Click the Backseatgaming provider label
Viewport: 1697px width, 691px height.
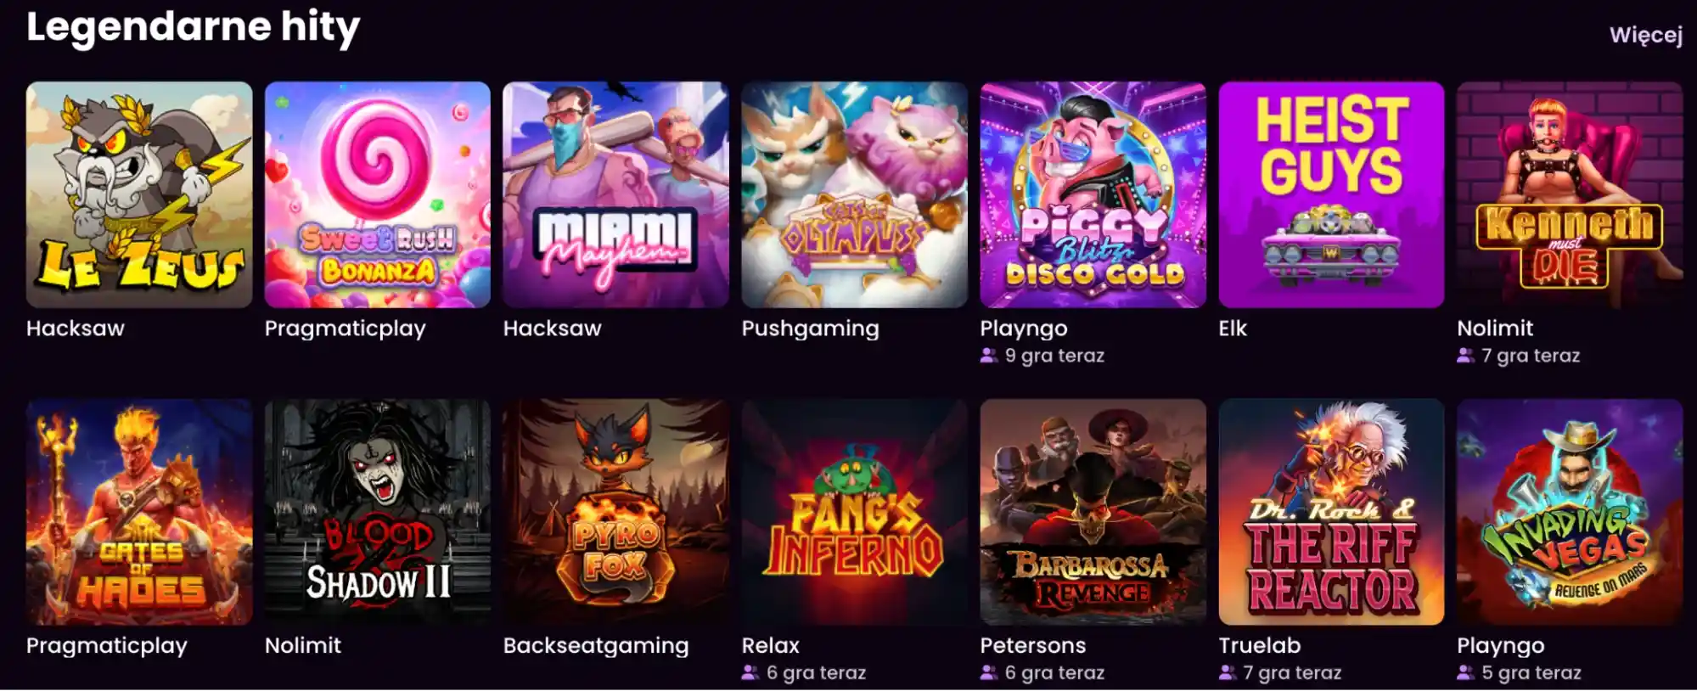(596, 646)
